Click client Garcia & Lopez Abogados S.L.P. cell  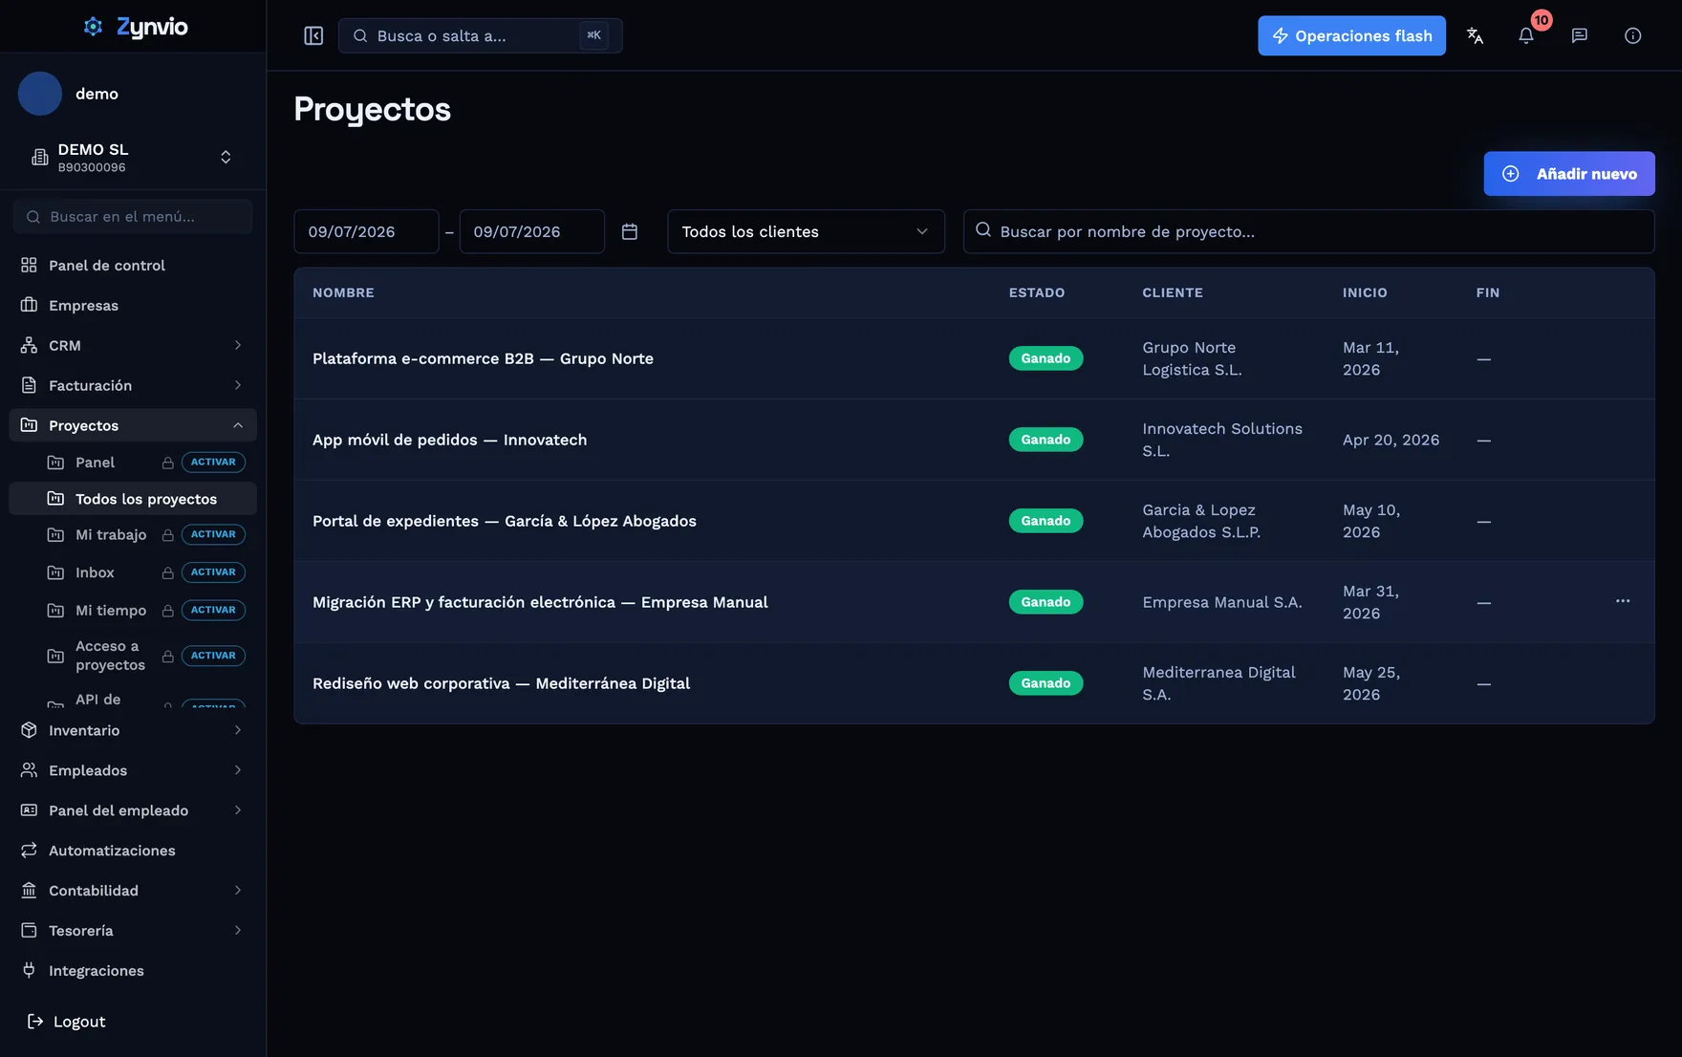click(1201, 521)
